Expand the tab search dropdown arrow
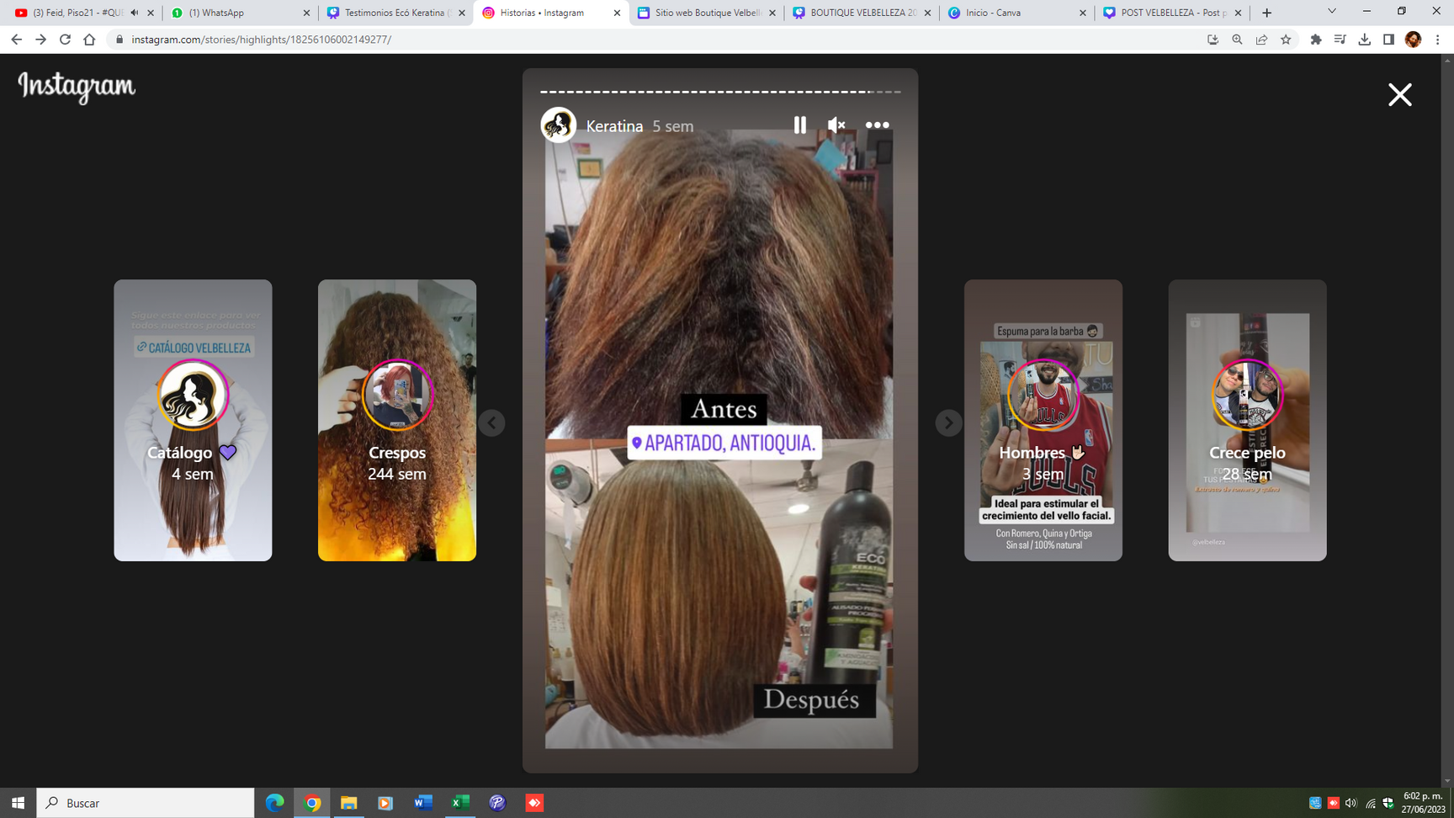 (1331, 12)
